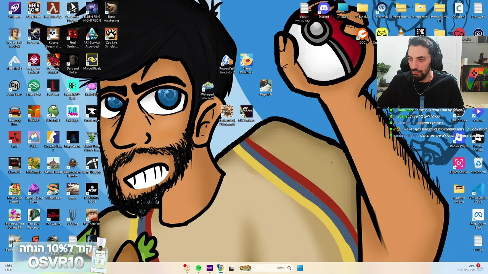Select the Strange Seed Demo icon
488x274 pixels.
click(34, 193)
